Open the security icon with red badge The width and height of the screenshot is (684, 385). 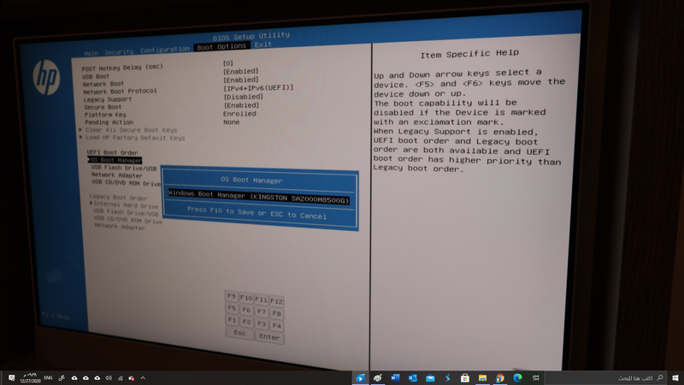pyautogui.click(x=132, y=378)
